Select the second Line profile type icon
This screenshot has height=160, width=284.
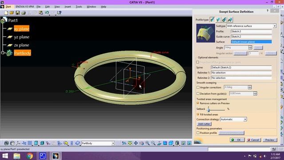218,20
